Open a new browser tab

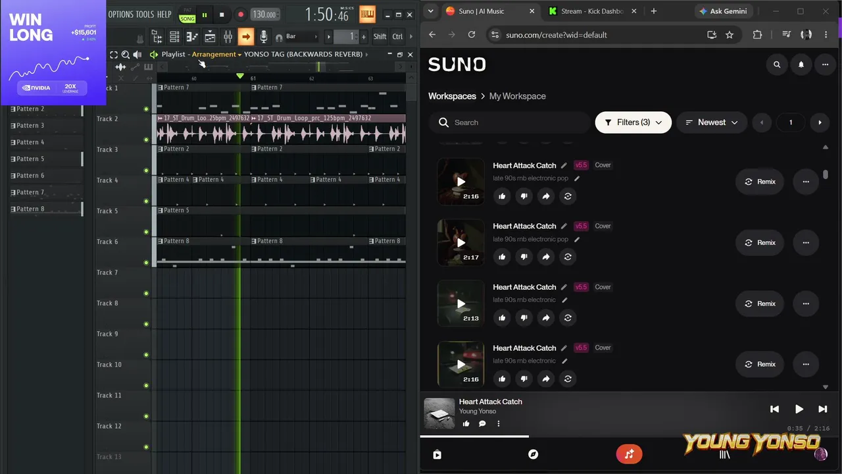click(x=653, y=11)
